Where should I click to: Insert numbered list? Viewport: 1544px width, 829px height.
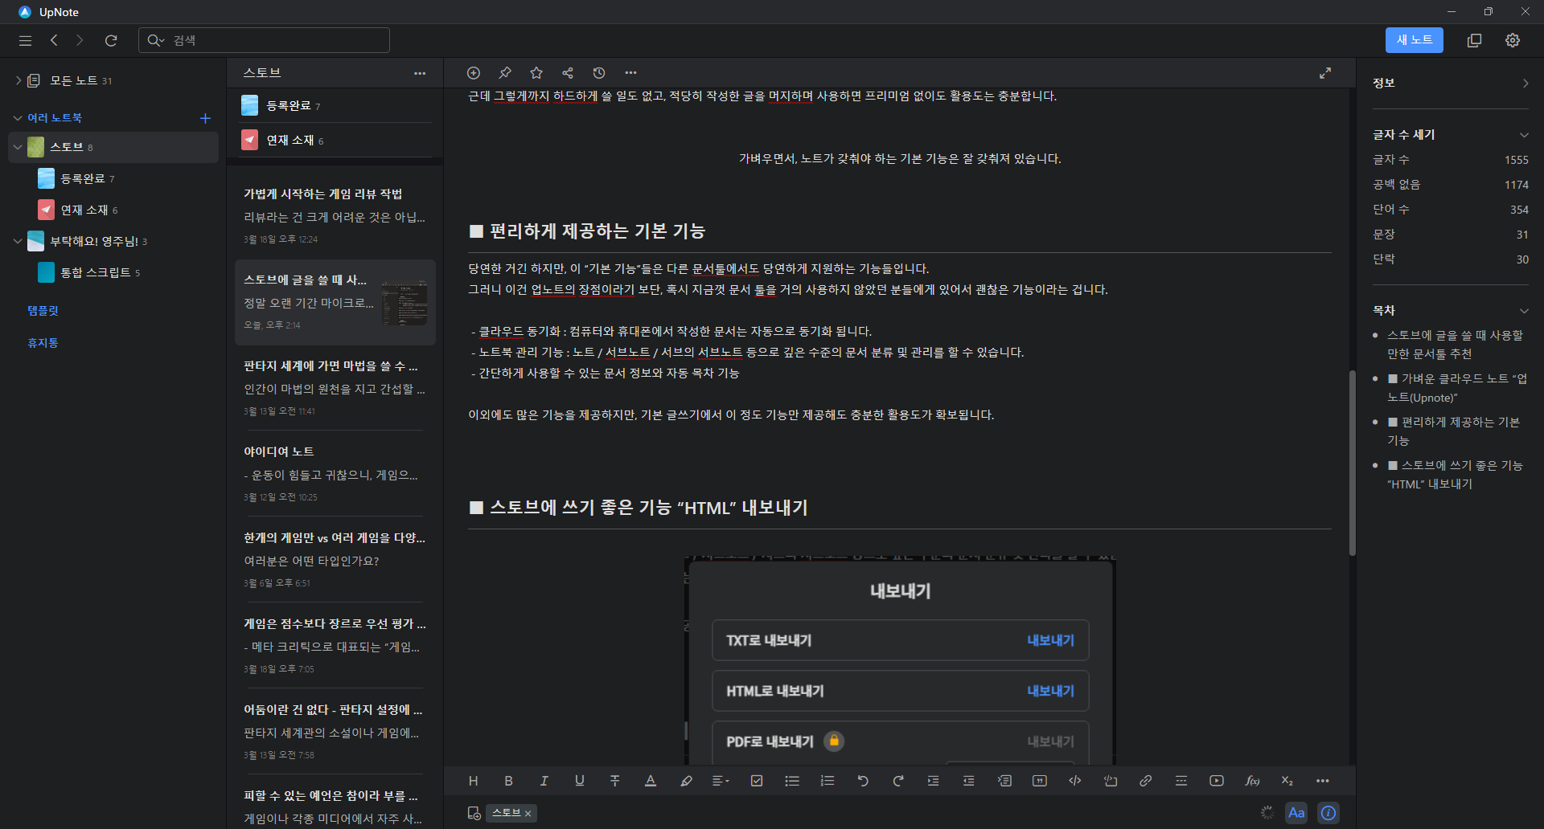[x=827, y=781]
